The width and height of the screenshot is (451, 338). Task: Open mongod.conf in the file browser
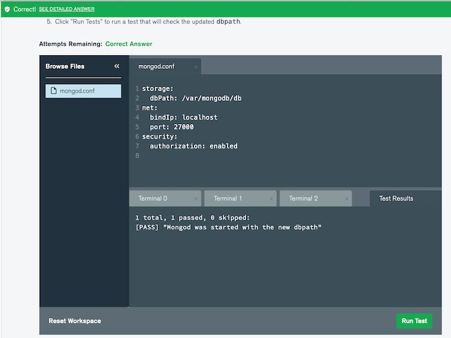[83, 91]
